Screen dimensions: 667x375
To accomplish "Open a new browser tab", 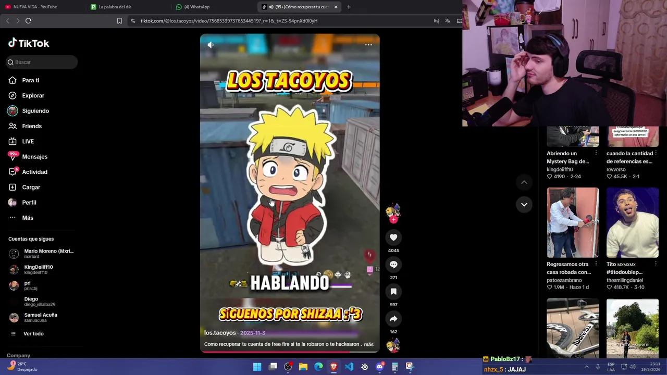I will point(349,7).
